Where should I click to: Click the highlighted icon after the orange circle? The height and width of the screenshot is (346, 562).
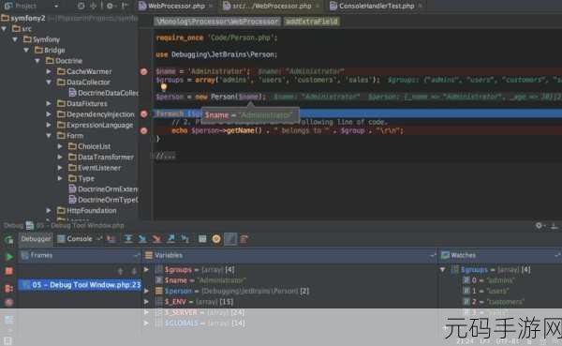(230, 239)
